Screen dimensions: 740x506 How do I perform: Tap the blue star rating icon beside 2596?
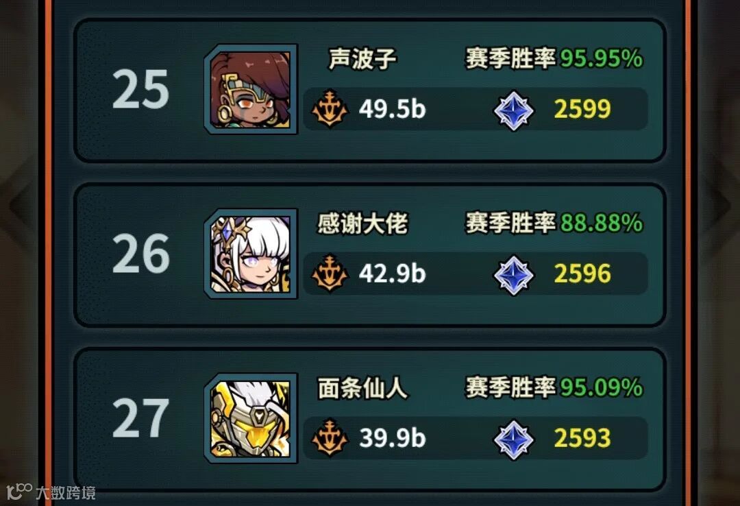tap(513, 274)
